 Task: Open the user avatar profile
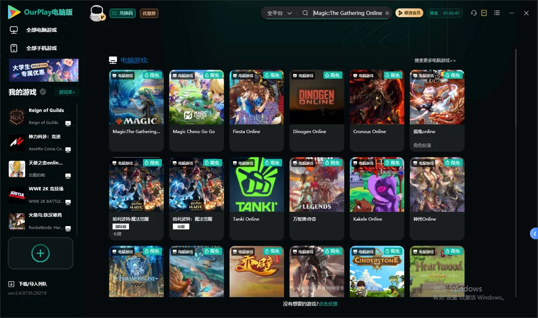pos(97,13)
